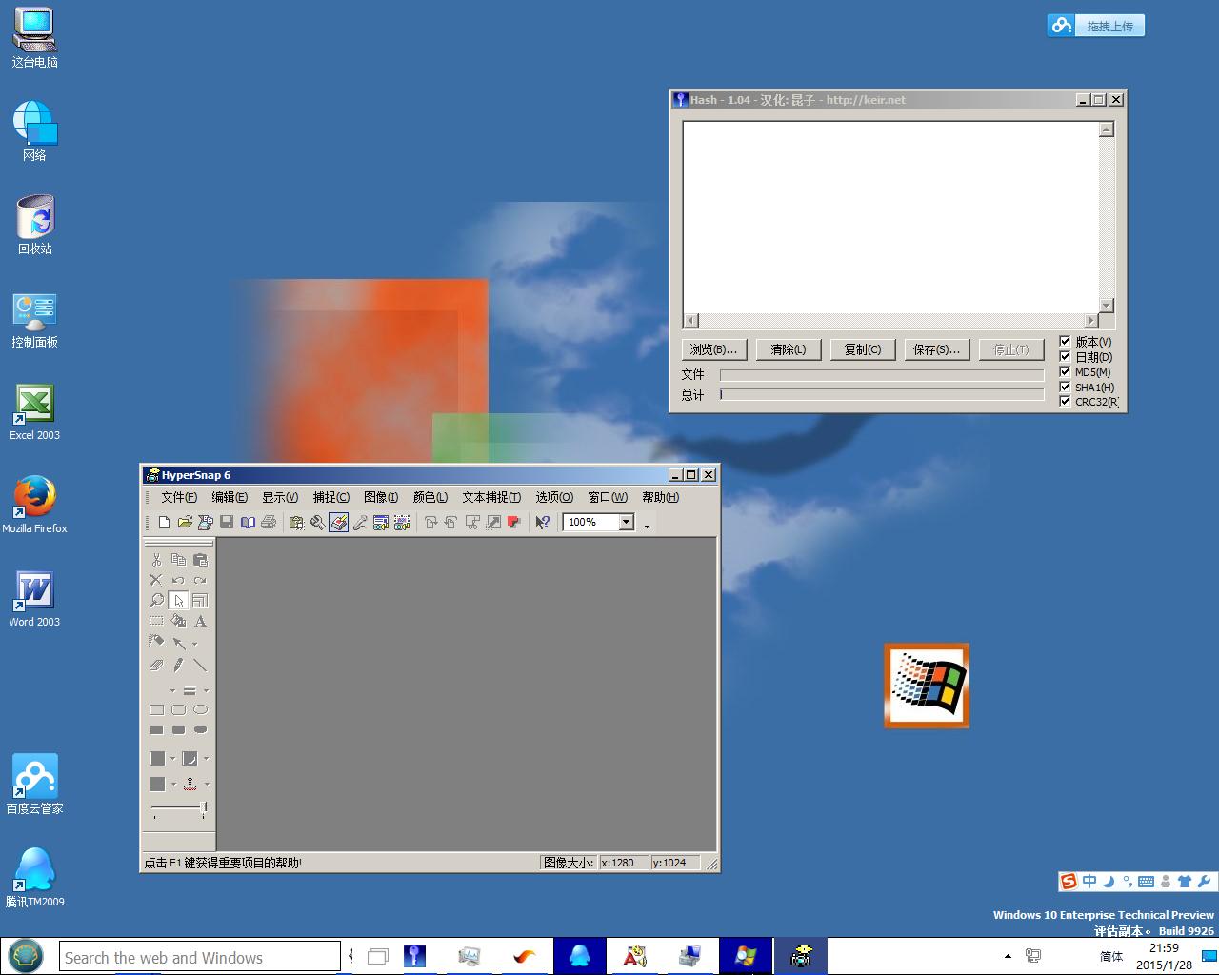Click the Print icon in HyperSnap toolbar
This screenshot has width=1219, height=975.
coord(269,522)
